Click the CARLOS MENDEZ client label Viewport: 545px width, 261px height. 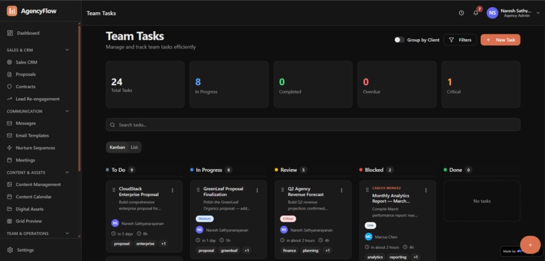point(387,188)
